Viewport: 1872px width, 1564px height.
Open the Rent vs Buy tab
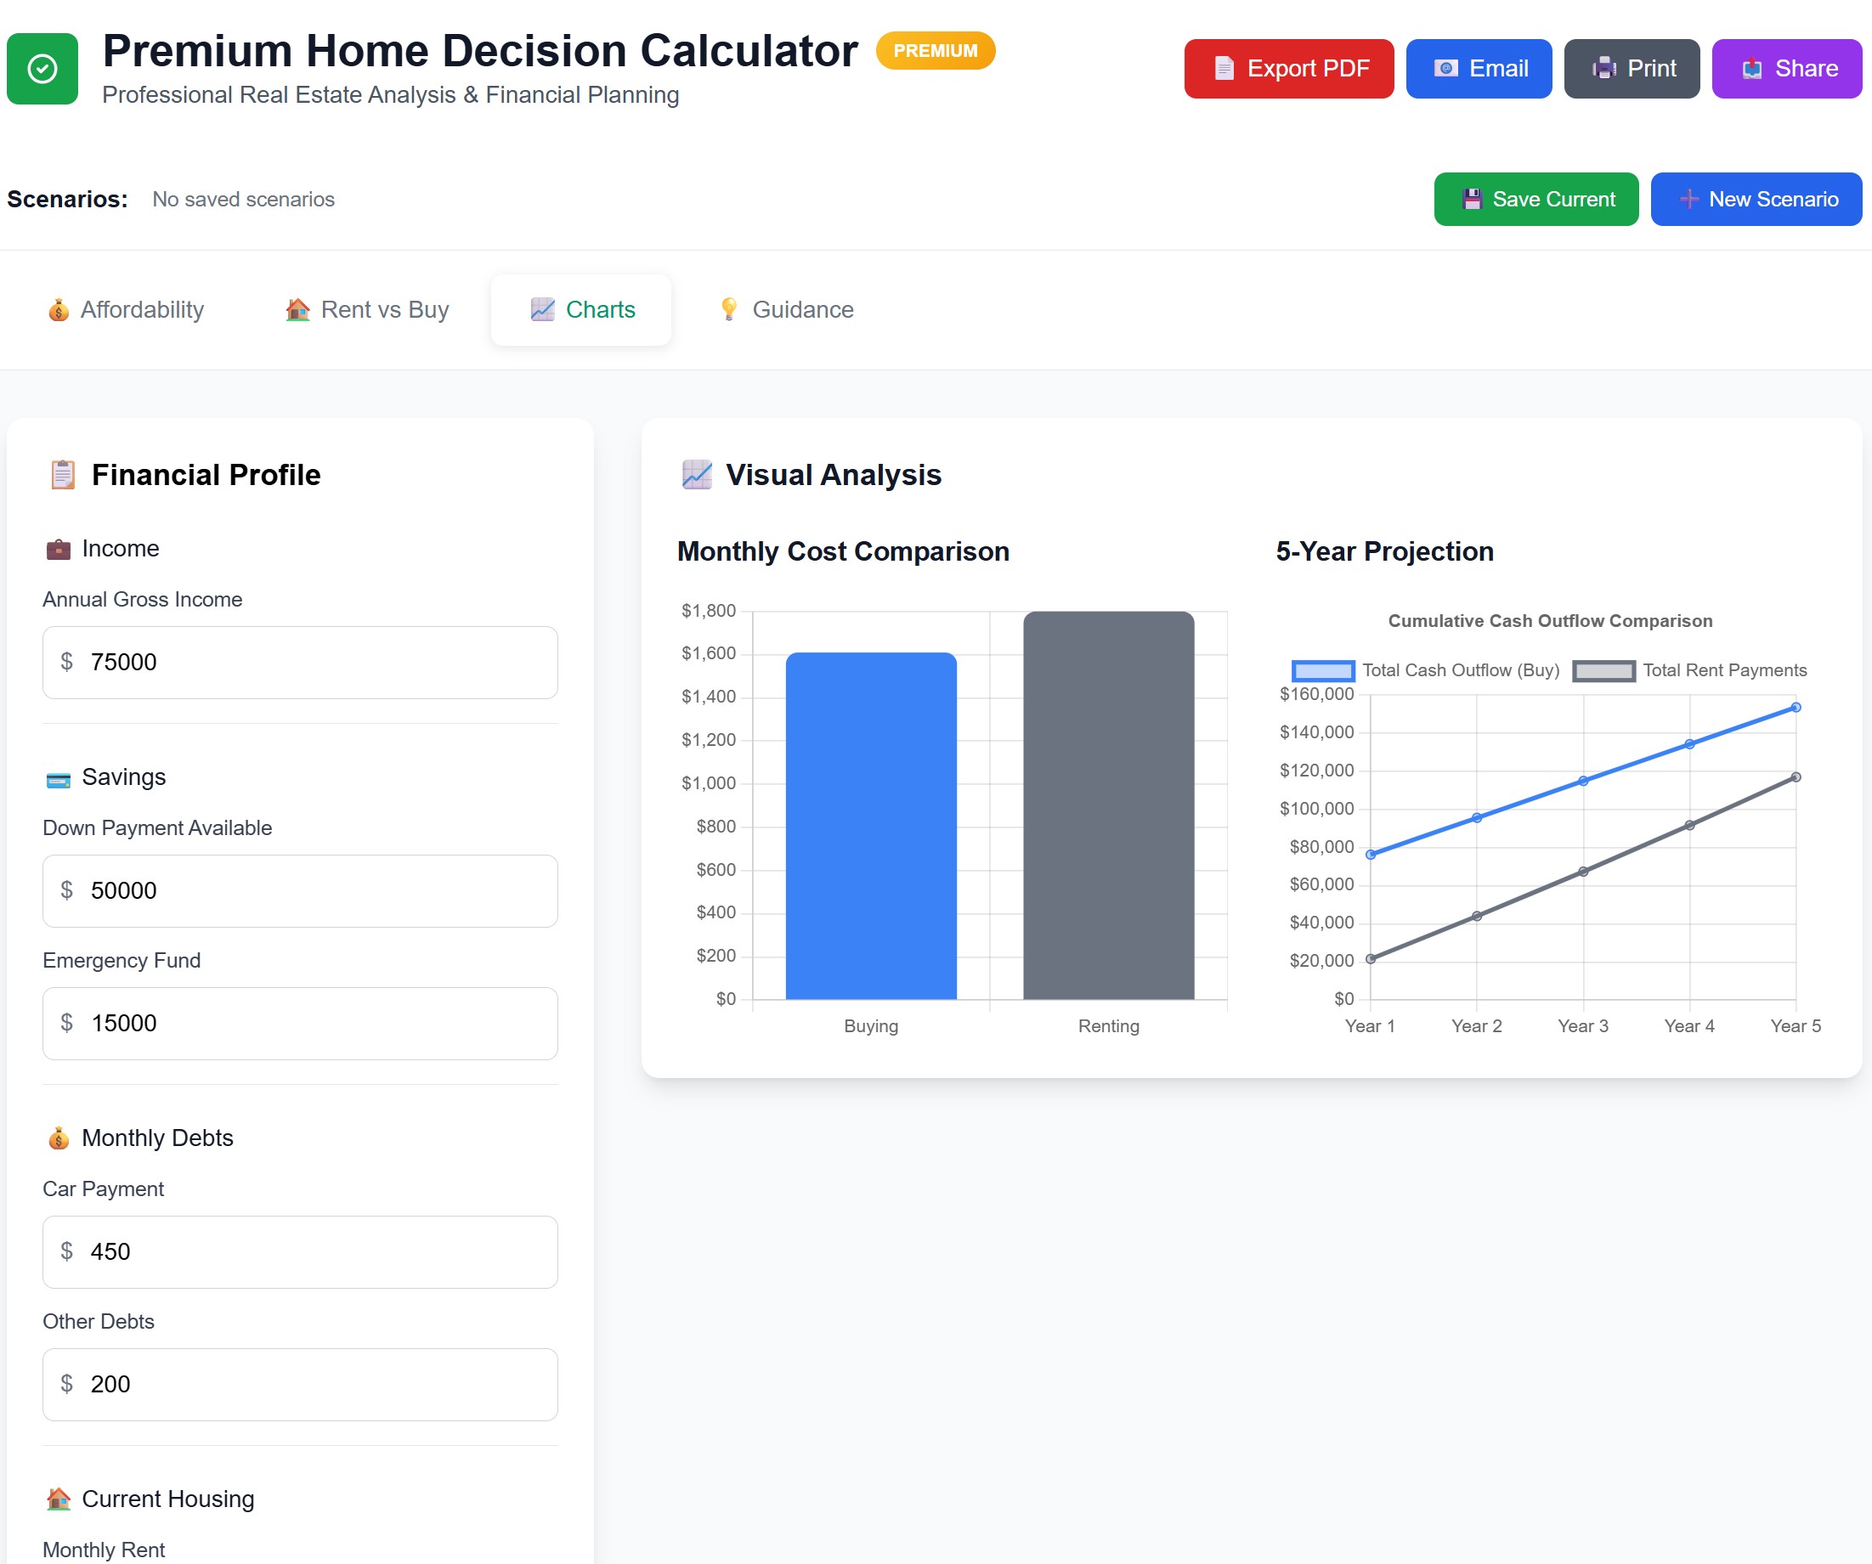365,309
